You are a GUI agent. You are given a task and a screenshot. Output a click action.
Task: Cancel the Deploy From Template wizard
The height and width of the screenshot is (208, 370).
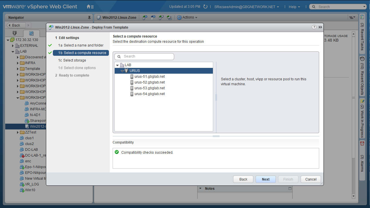coord(310,179)
